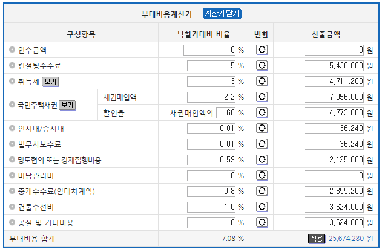
Task: Click the convert icon for 할인율 row
Action: tap(262, 112)
